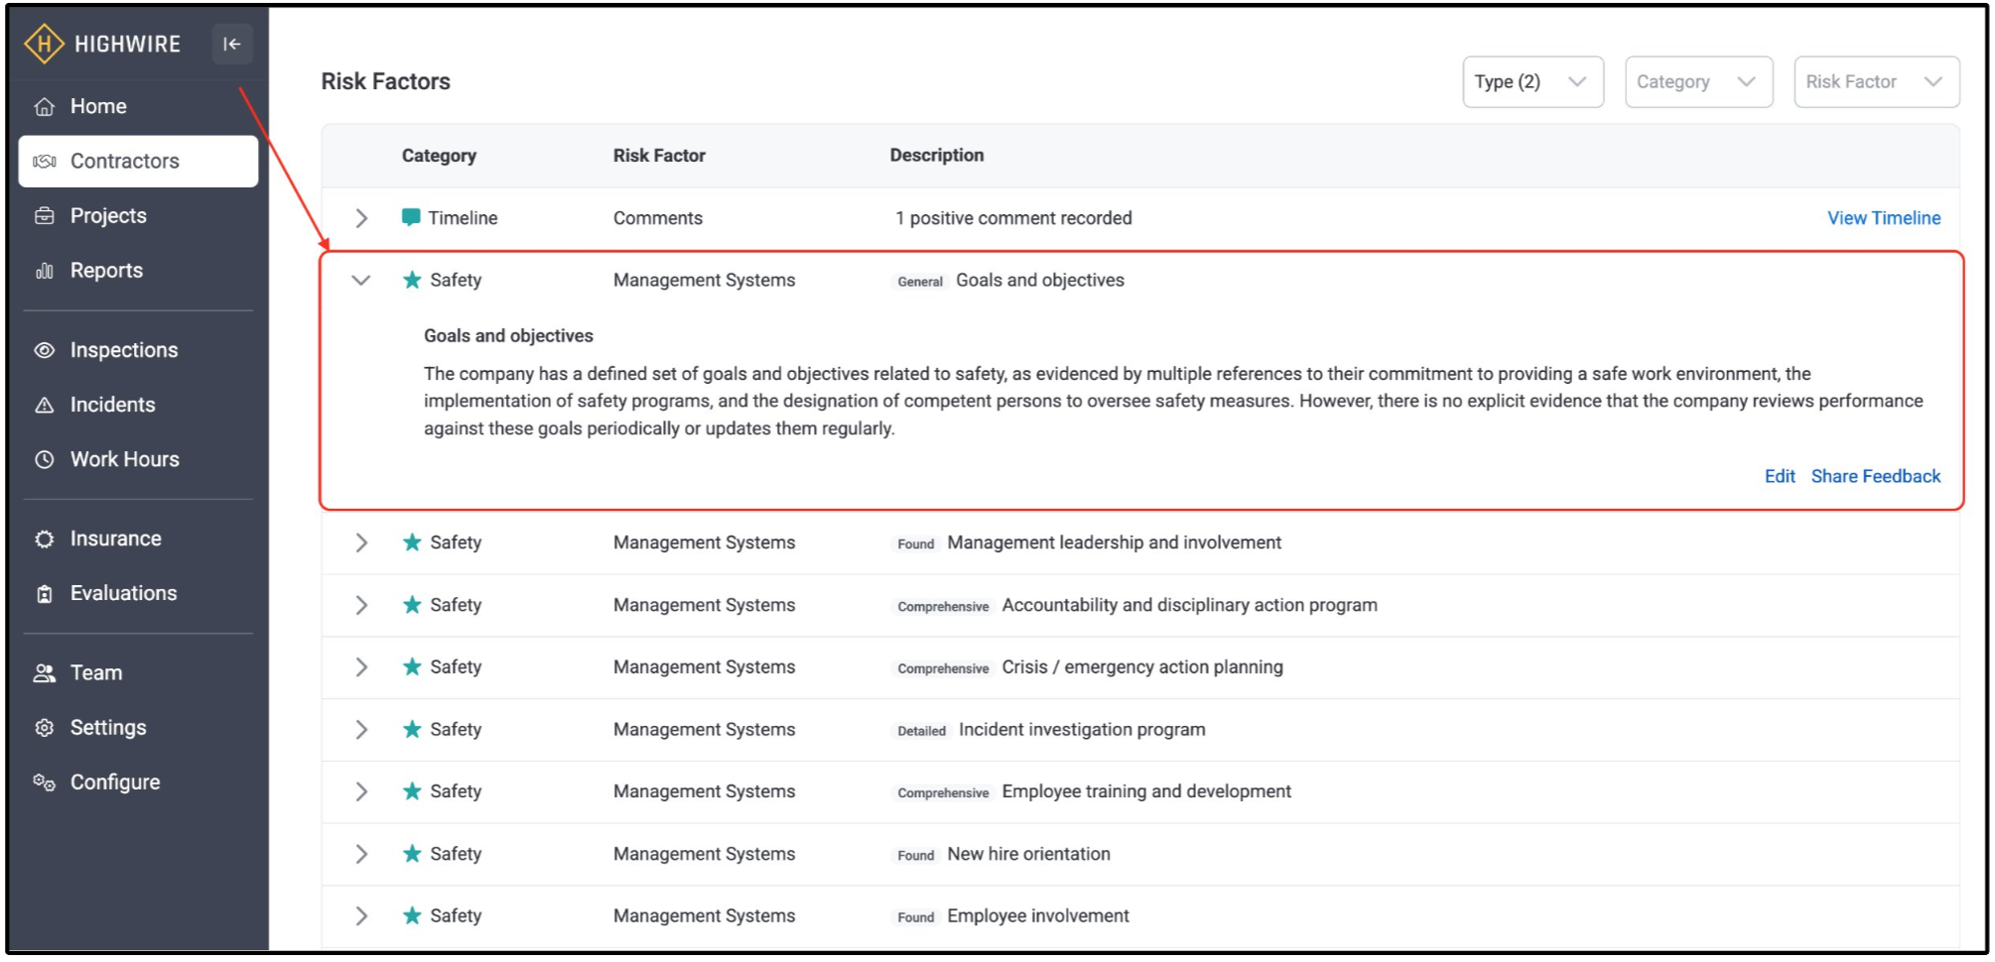The width and height of the screenshot is (1995, 962).
Task: Expand the Employee training and development row
Action: [362, 791]
